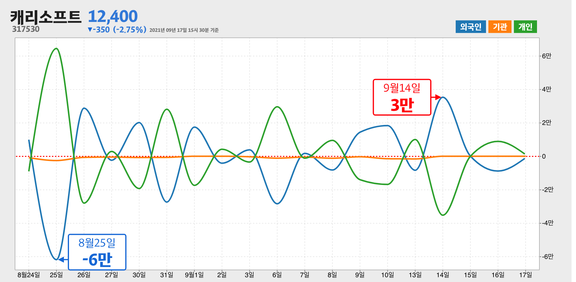The width and height of the screenshot is (576, 282).
Task: Select the 31일 x-axis label
Action: tap(167, 275)
